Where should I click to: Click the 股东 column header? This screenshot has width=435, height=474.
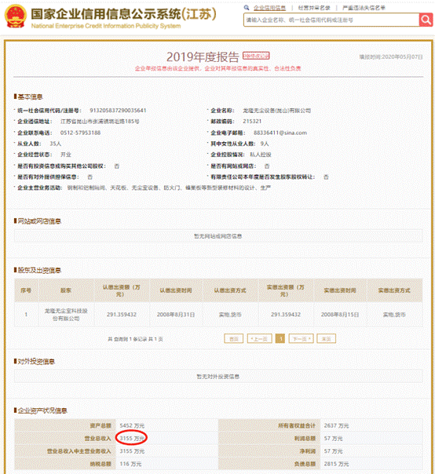(66, 290)
